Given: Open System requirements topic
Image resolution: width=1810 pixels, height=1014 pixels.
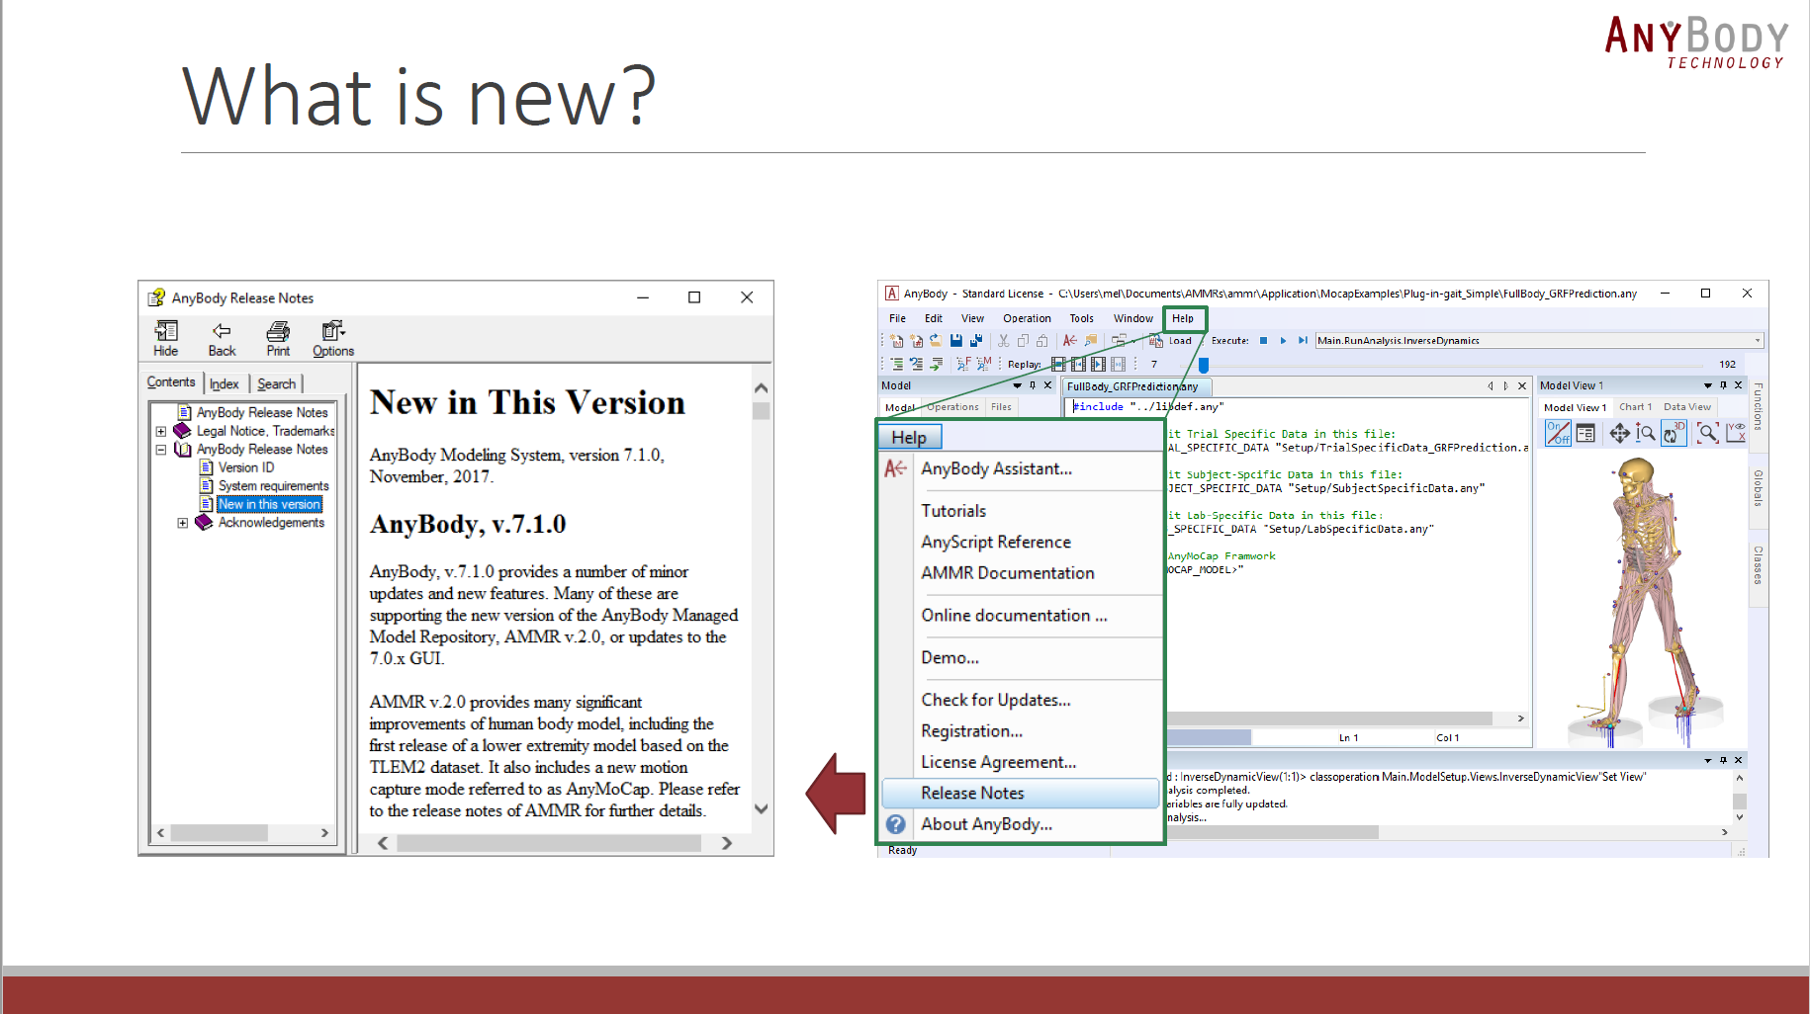Looking at the screenshot, I should pos(274,485).
